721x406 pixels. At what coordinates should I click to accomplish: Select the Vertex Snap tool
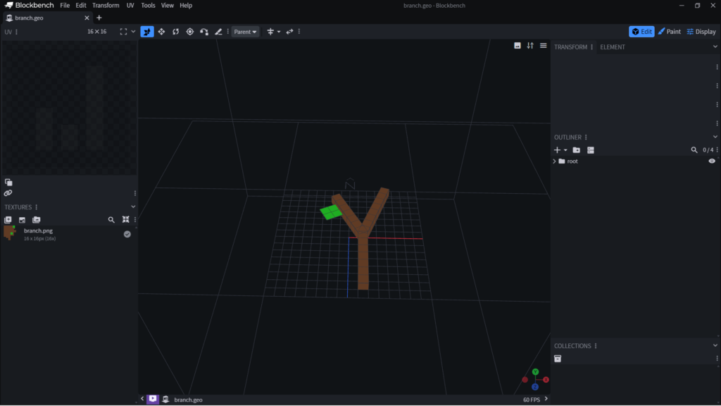pos(203,32)
